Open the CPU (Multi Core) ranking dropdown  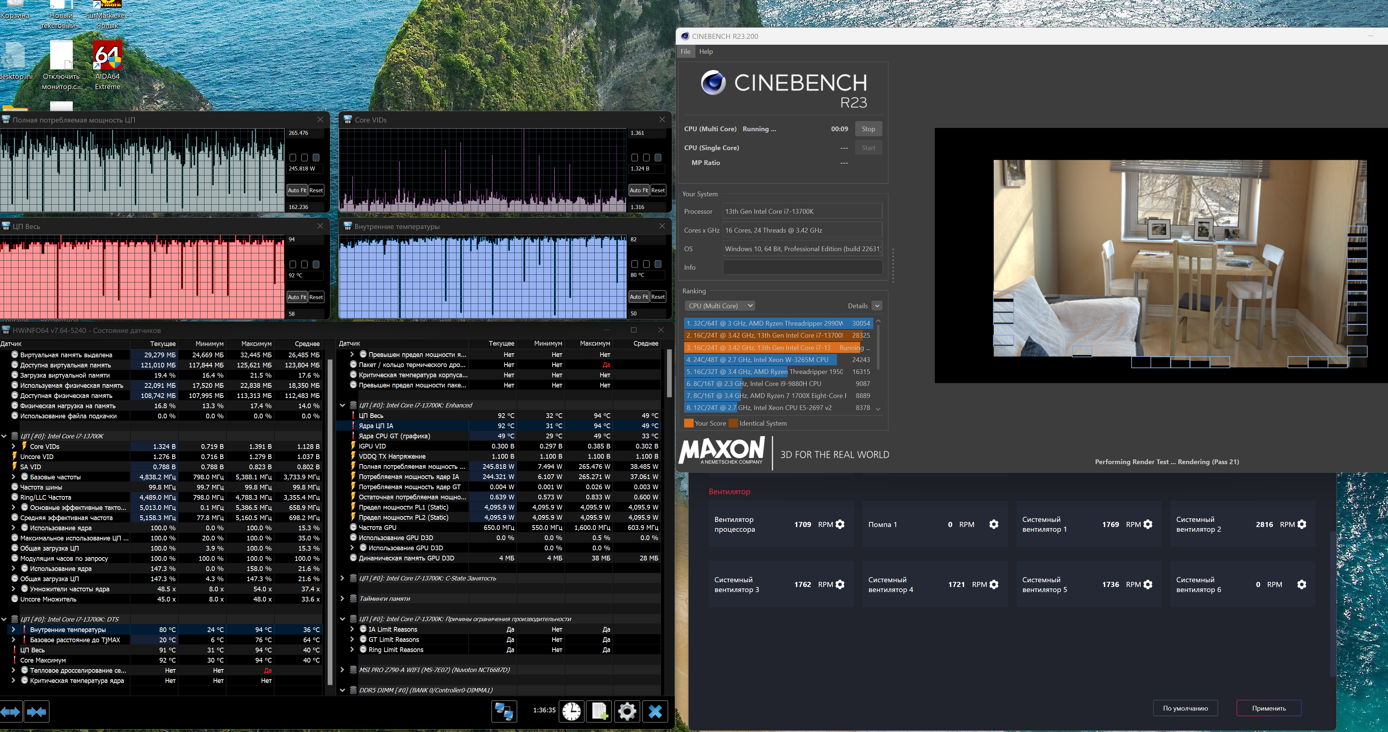pos(720,306)
